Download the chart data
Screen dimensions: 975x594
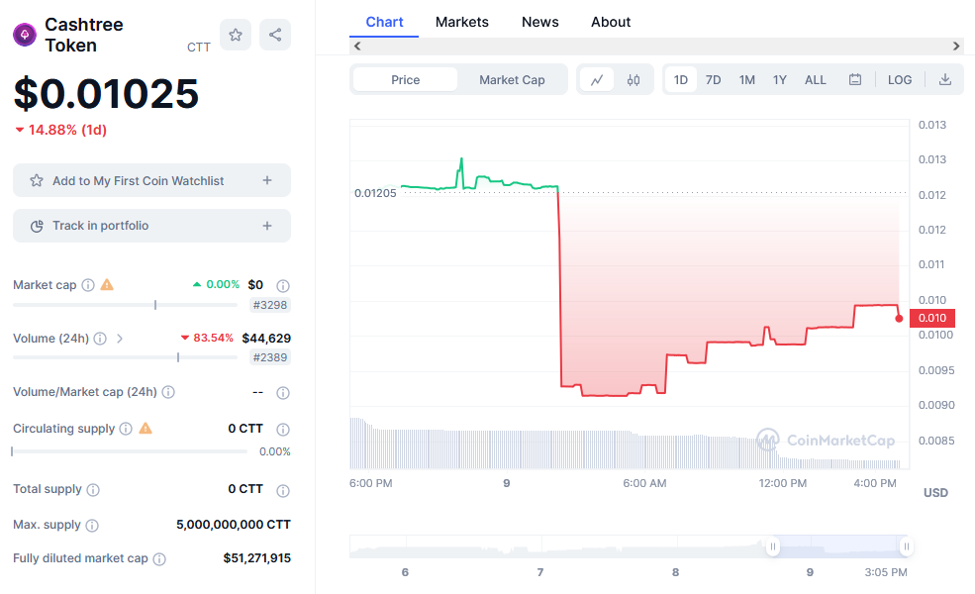pyautogui.click(x=945, y=79)
